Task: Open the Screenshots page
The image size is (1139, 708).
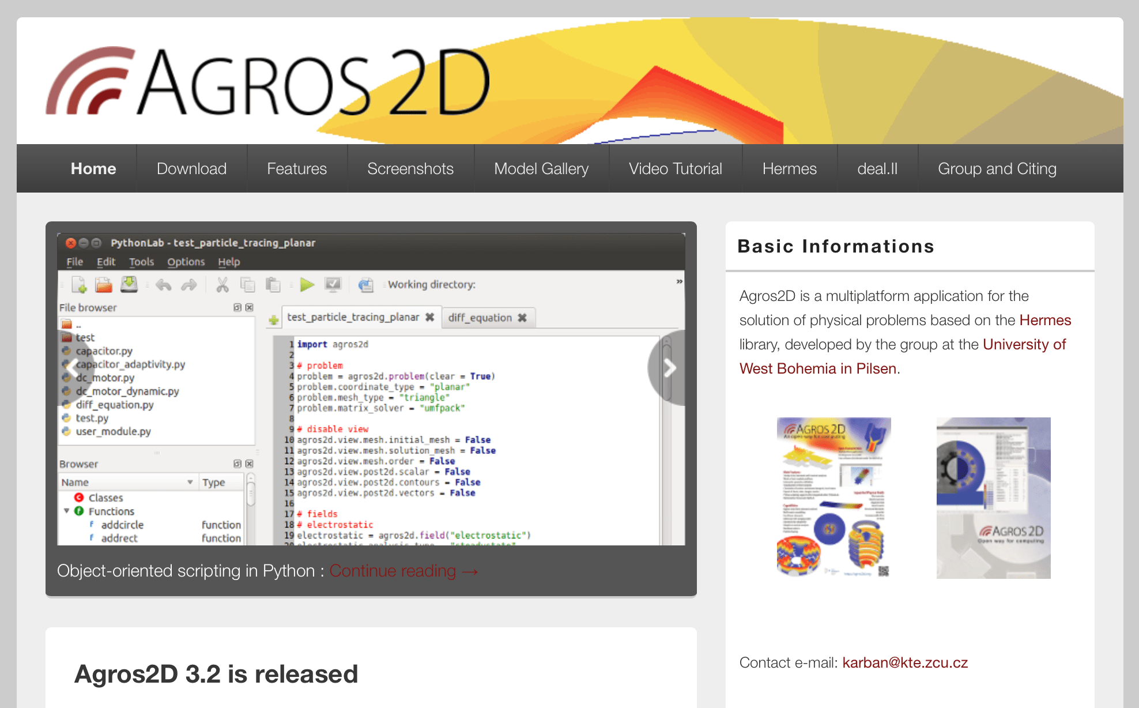Action: (410, 168)
